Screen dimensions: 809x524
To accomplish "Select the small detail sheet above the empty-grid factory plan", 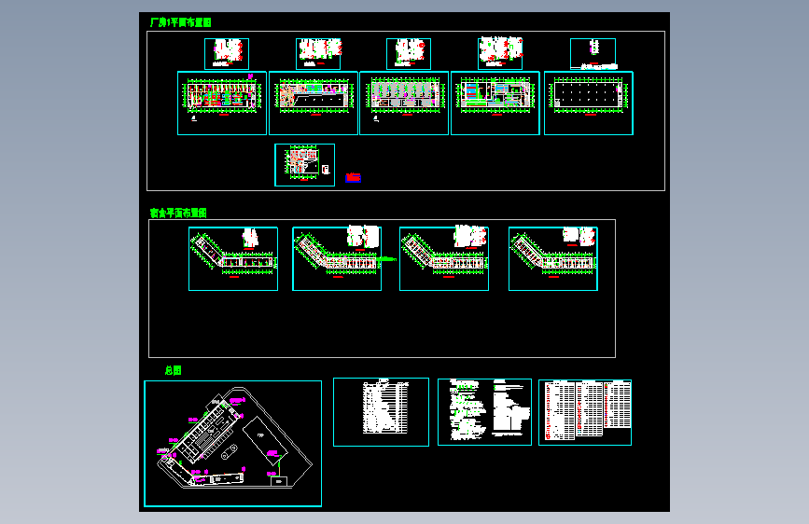I will (593, 54).
